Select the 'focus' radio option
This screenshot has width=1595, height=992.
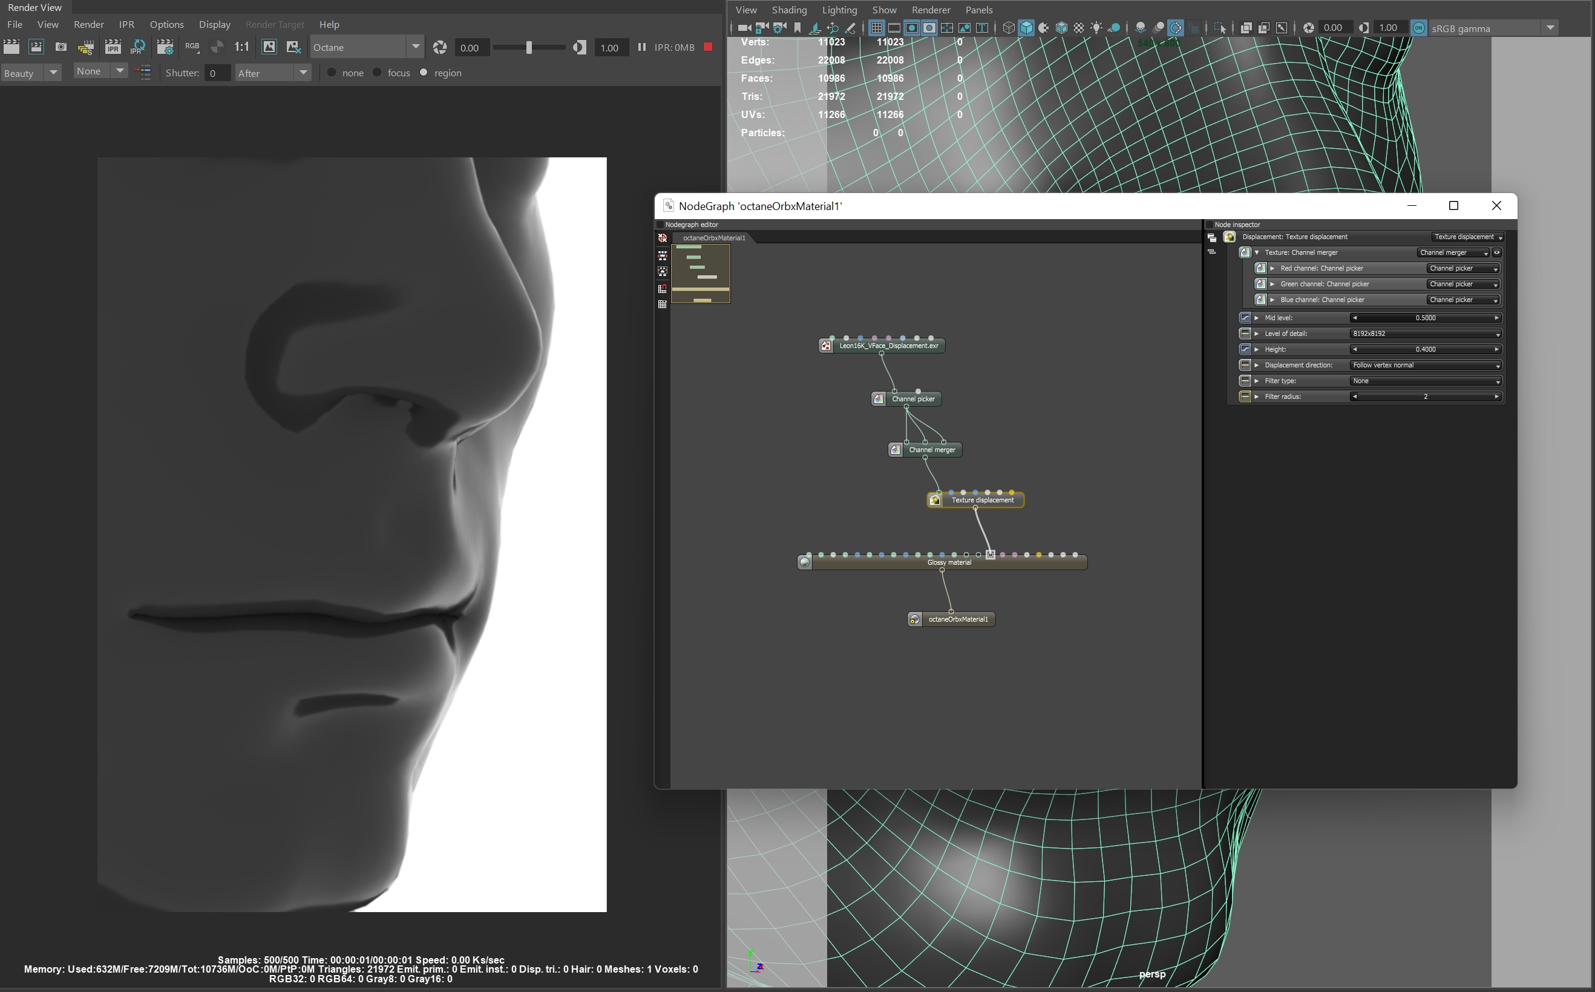click(x=377, y=73)
